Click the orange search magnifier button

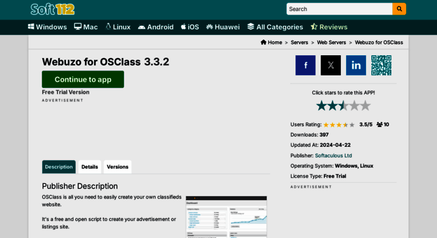click(399, 9)
